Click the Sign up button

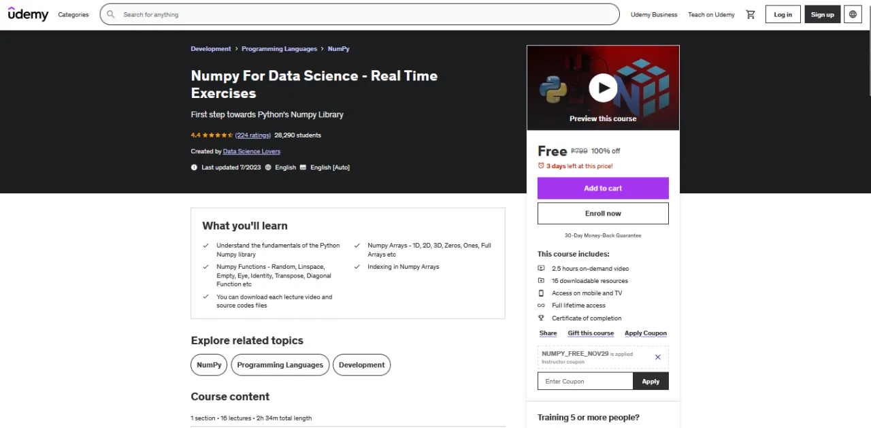click(x=822, y=14)
